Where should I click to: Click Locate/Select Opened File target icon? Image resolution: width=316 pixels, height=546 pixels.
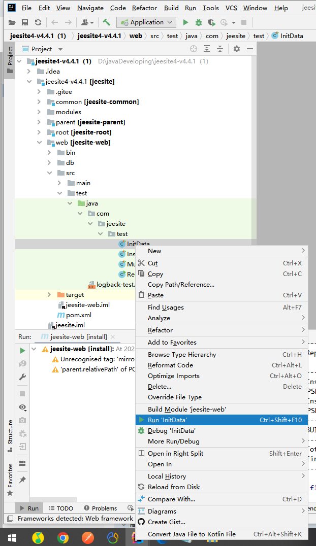[x=193, y=49]
